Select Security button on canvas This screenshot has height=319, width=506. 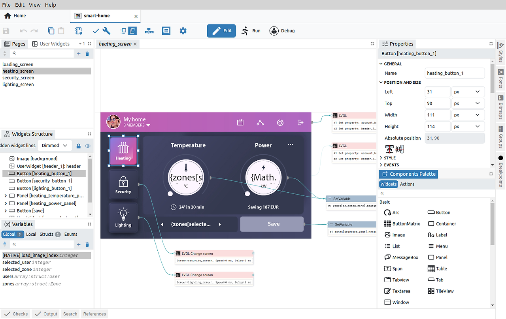[123, 184]
